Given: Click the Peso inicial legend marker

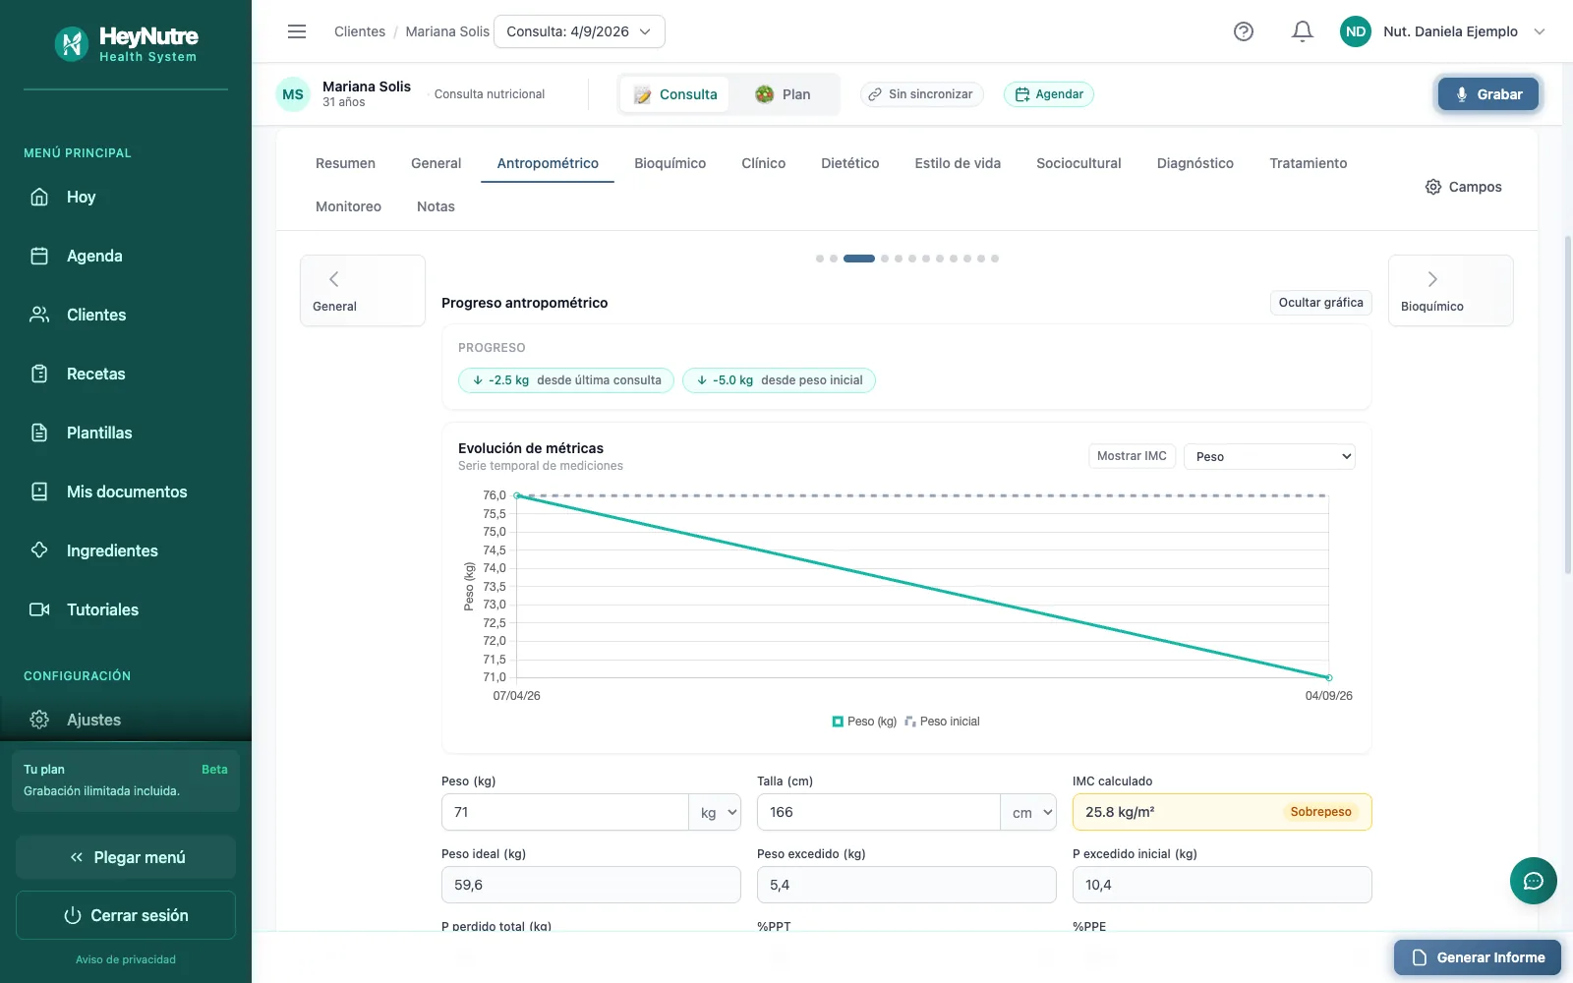Looking at the screenshot, I should click(910, 722).
